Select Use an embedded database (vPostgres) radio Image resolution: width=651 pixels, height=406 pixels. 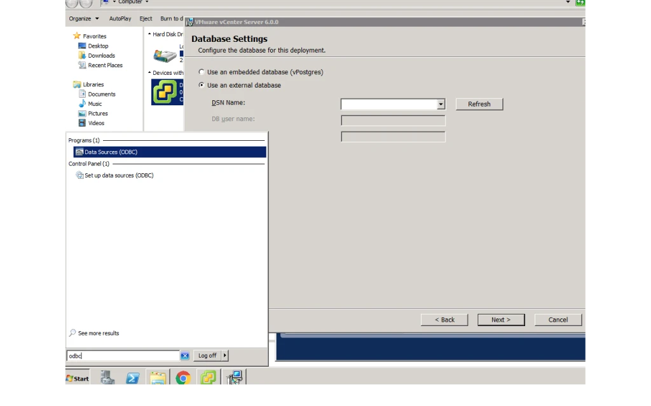(202, 72)
